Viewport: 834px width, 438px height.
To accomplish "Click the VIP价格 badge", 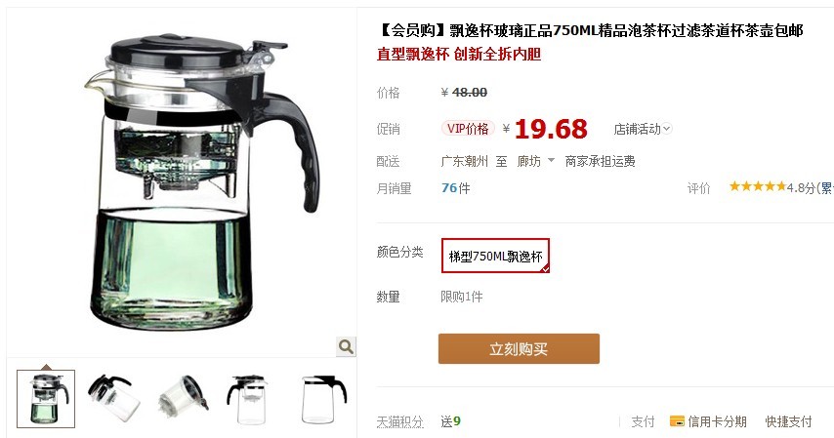I will coord(468,129).
